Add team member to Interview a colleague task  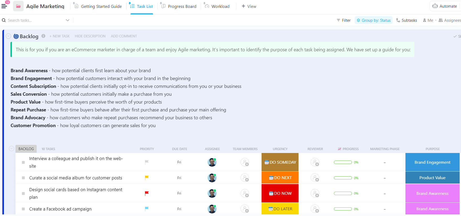[245, 162]
